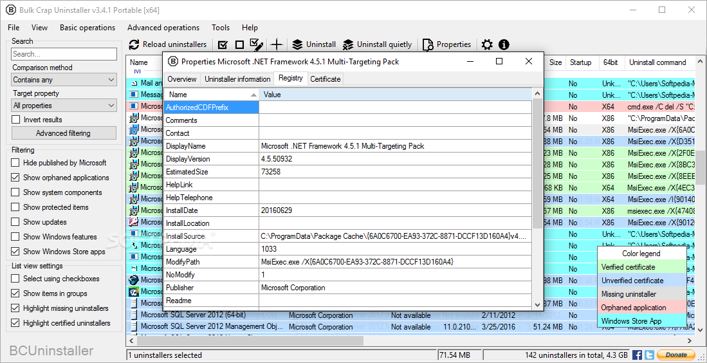Click the BCU logo in Properties title bar
Image resolution: width=707 pixels, height=363 pixels.
point(172,61)
